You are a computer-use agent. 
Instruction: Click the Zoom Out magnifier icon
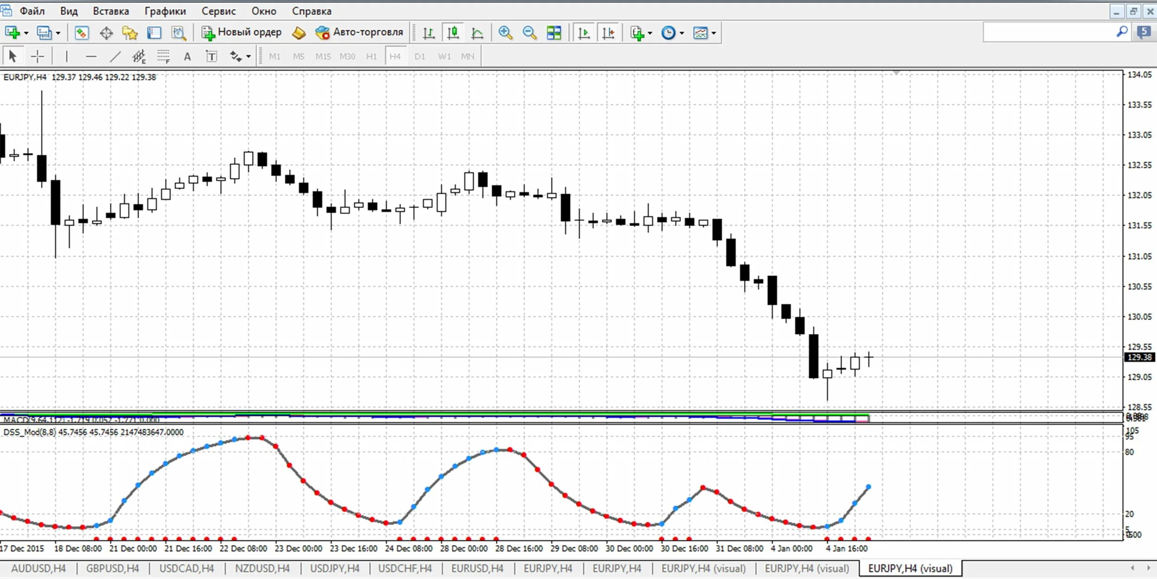tap(529, 33)
